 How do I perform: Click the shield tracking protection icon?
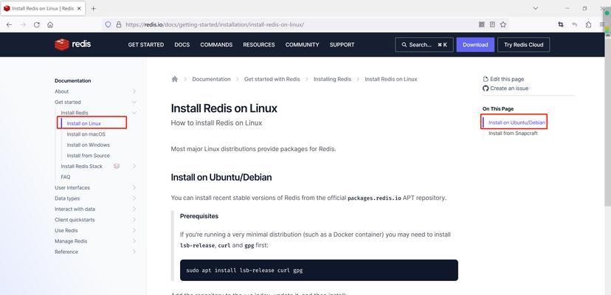pyautogui.click(x=108, y=24)
